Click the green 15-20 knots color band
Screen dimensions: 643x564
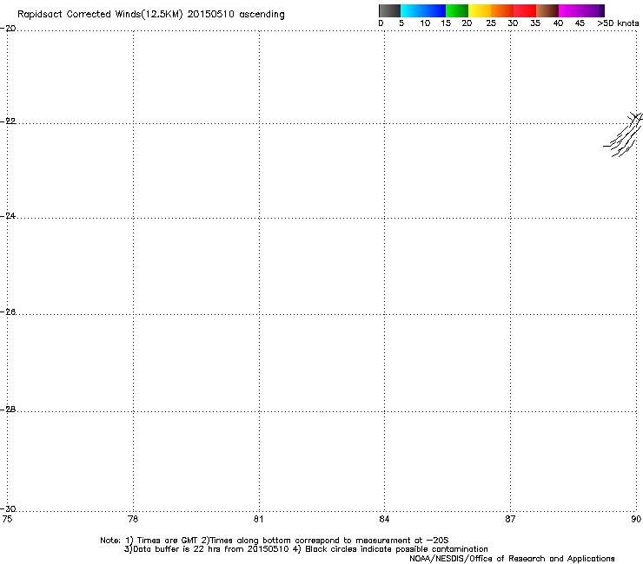pyautogui.click(x=457, y=10)
